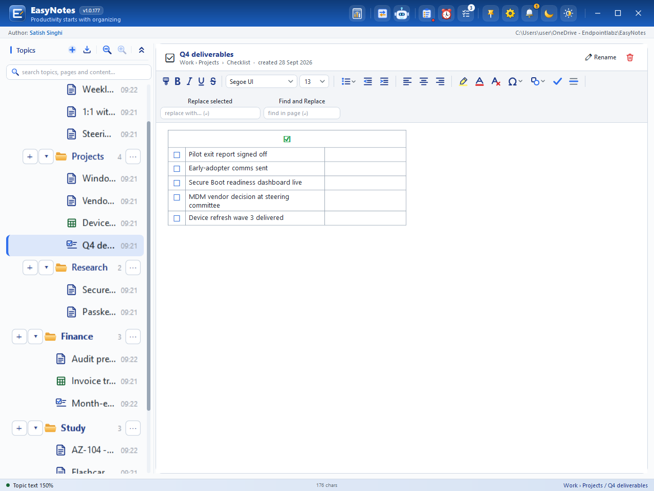
Task: Toggle strikethrough formatting
Action: click(213, 81)
